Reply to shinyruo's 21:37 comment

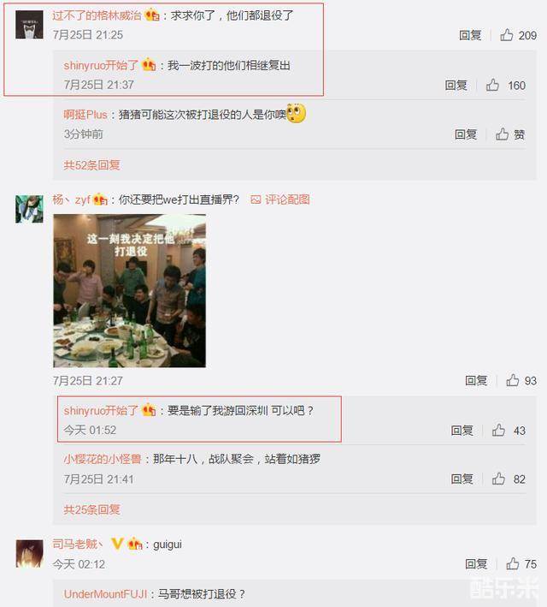[x=456, y=85]
